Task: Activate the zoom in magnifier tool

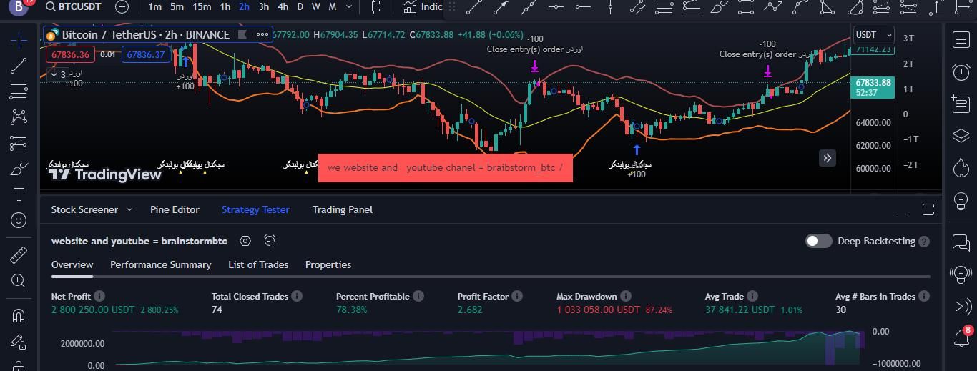Action: (19, 281)
